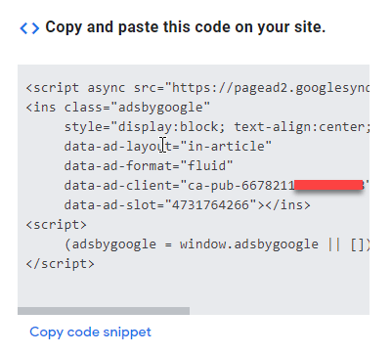This screenshot has height=354, width=392.
Task: Select the "fluid" value text
Action: point(210,166)
